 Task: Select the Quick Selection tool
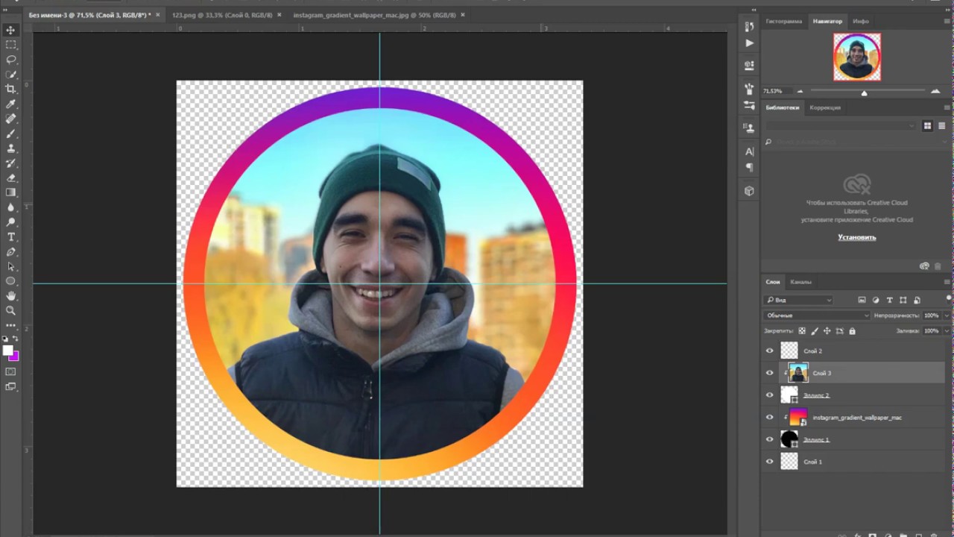point(10,75)
